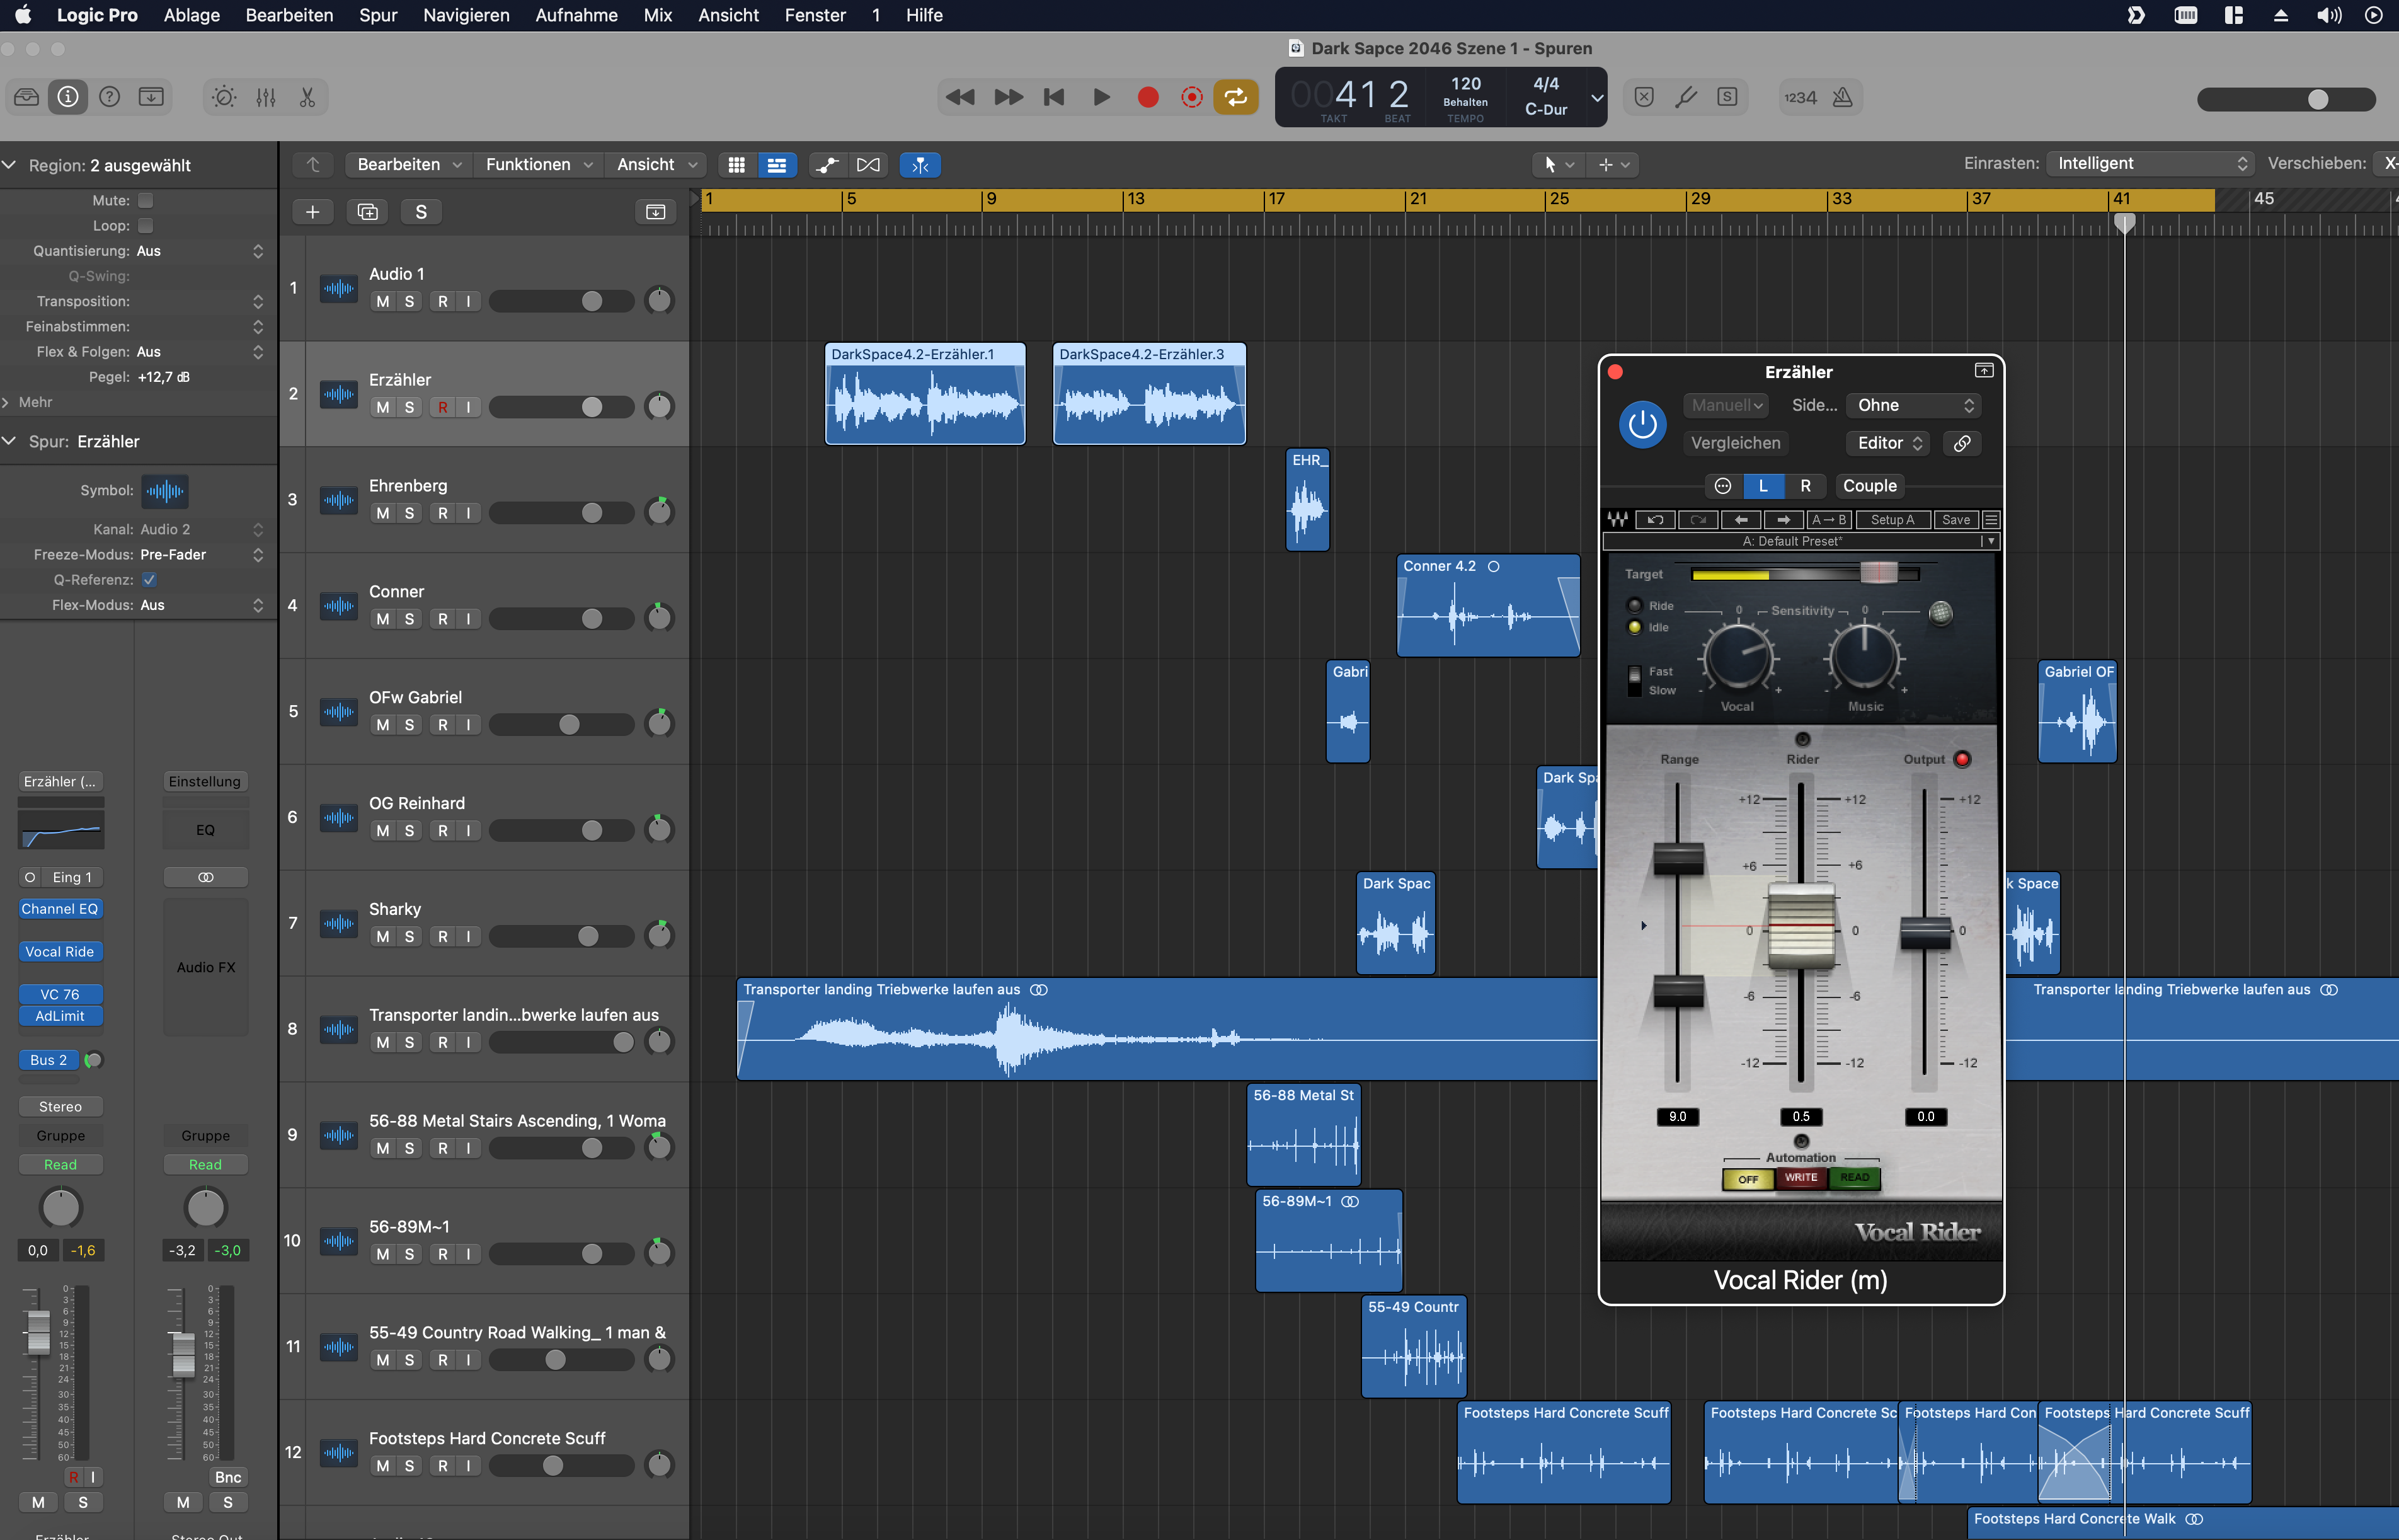Toggle the Solo S icon in control bar
The width and height of the screenshot is (2399, 1540).
[1727, 97]
